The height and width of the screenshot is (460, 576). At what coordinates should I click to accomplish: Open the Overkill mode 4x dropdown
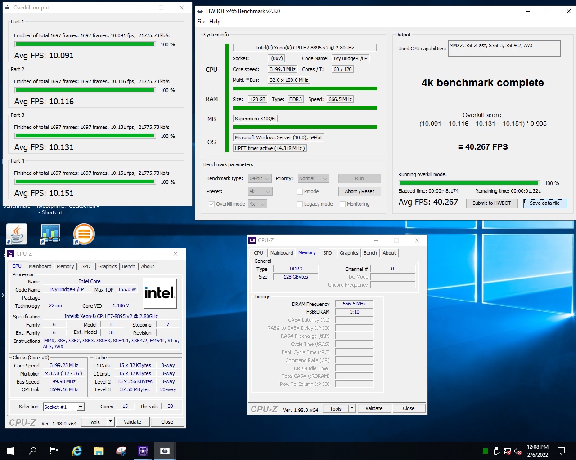tap(257, 204)
